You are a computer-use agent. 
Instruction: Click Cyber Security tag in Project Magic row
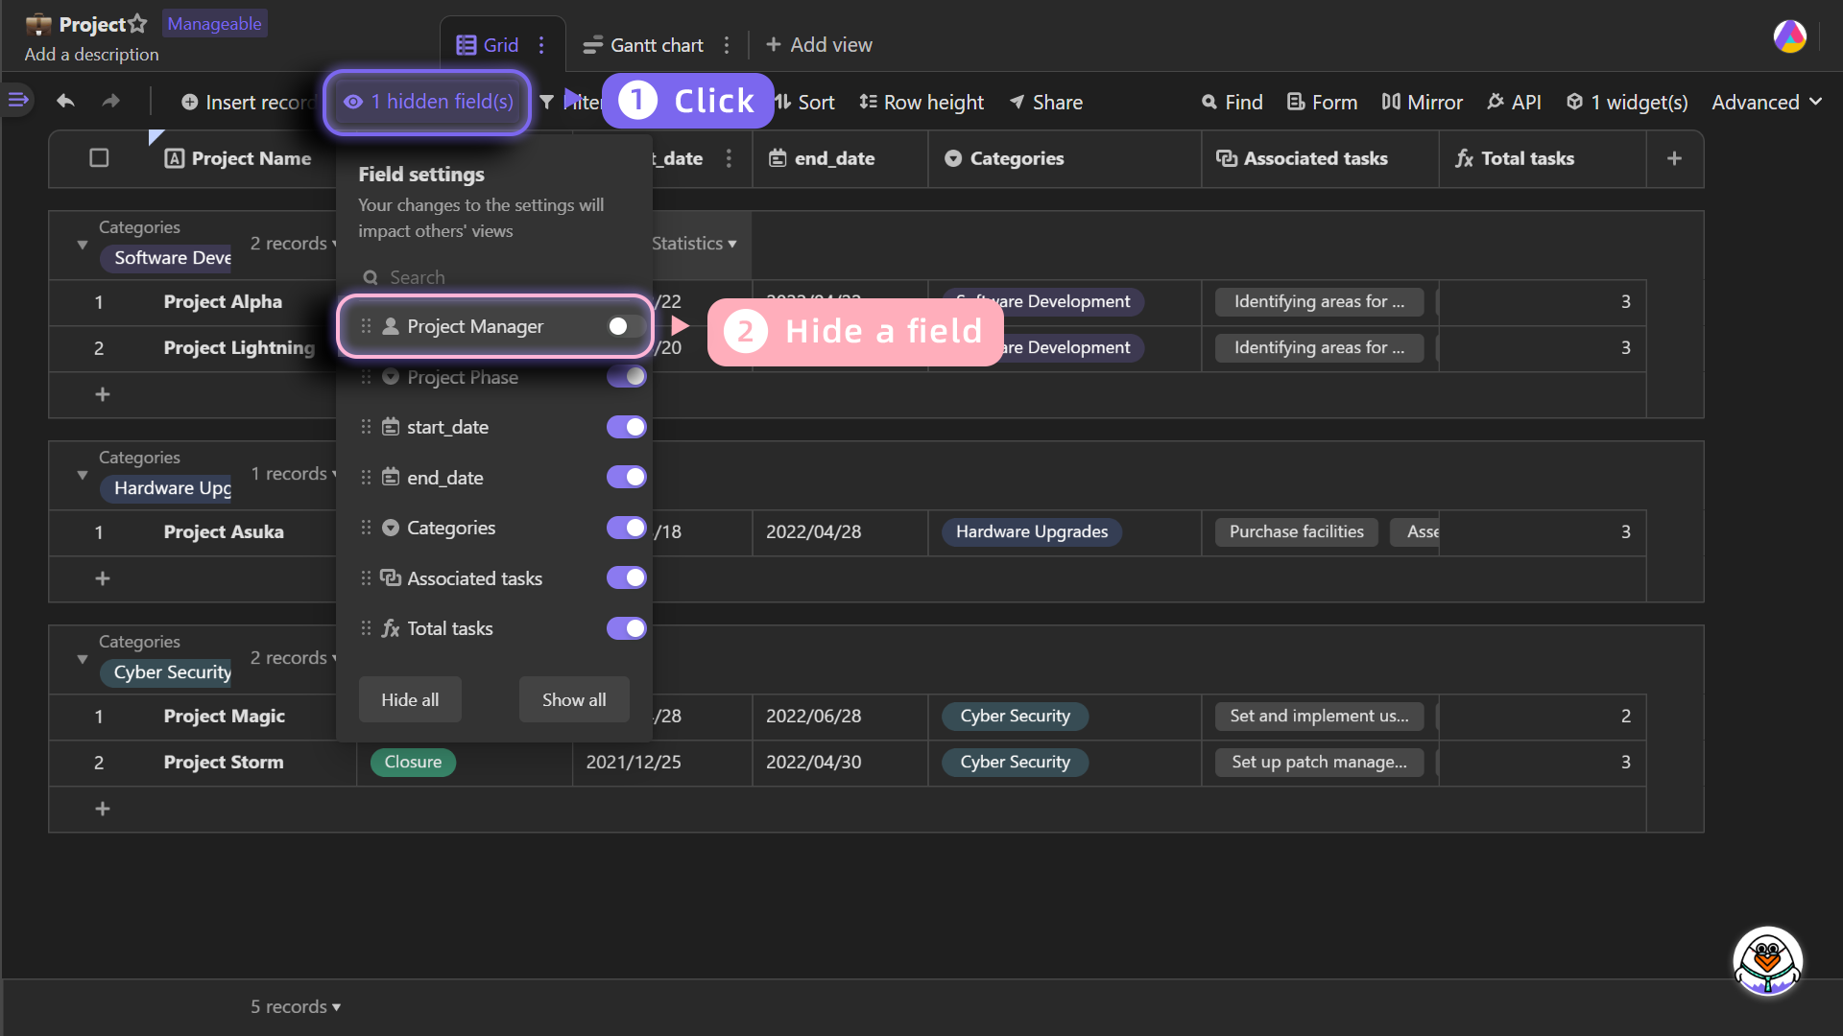(1015, 716)
